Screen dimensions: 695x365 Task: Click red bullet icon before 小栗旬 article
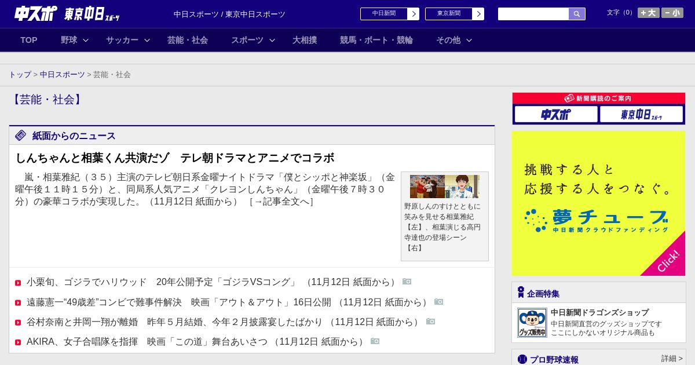click(x=18, y=283)
